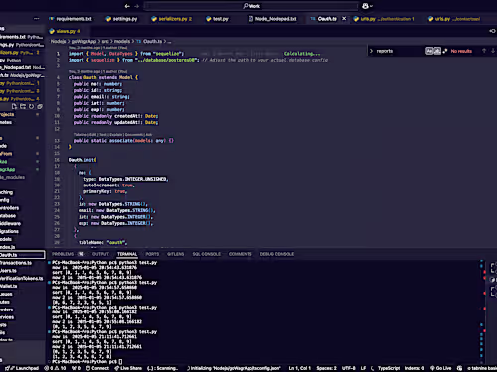Viewport: 497px width, 372px height.
Task: Toggle Match Whole Word in find widget
Action: pyautogui.click(x=437, y=51)
